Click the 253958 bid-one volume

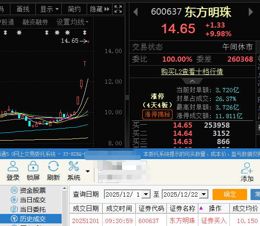tap(217, 125)
